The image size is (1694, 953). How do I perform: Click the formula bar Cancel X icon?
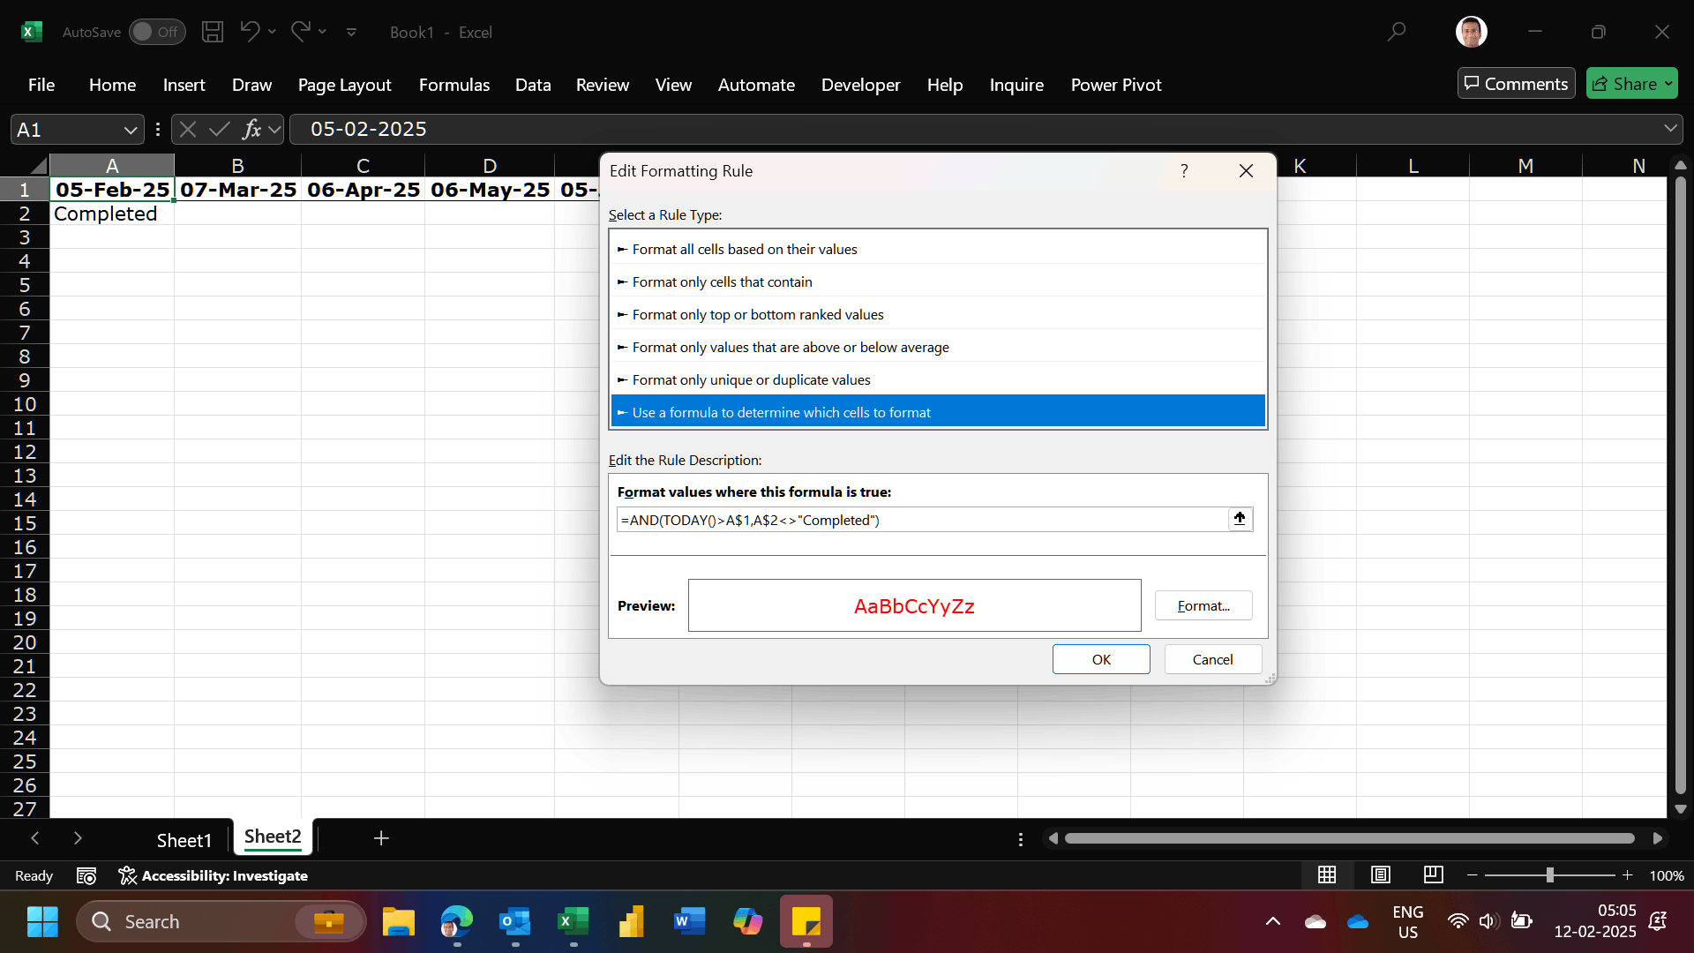[x=187, y=130]
